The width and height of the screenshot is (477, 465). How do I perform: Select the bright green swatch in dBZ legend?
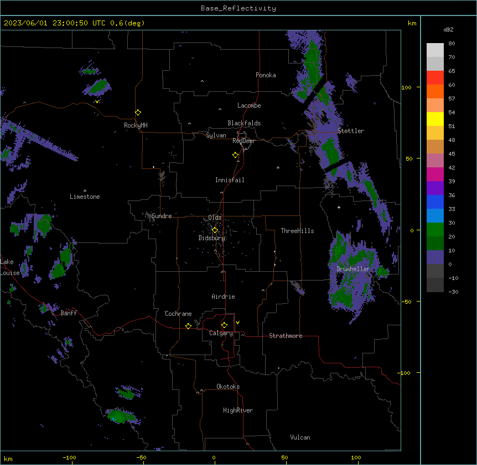click(x=435, y=230)
